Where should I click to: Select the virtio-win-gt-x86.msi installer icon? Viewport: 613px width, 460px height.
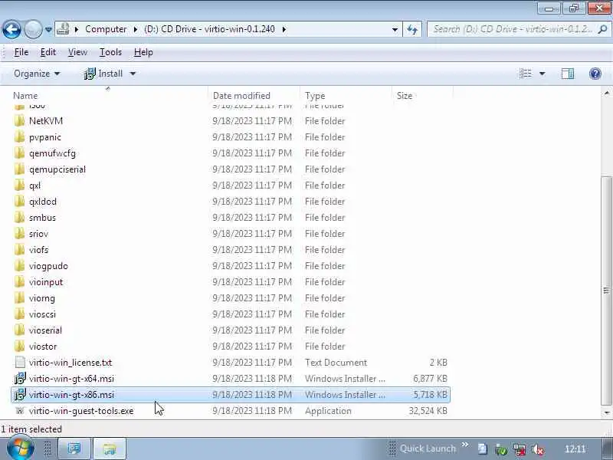coord(20,394)
